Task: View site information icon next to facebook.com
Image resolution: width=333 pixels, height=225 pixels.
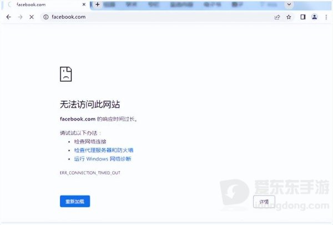Action: (46, 17)
